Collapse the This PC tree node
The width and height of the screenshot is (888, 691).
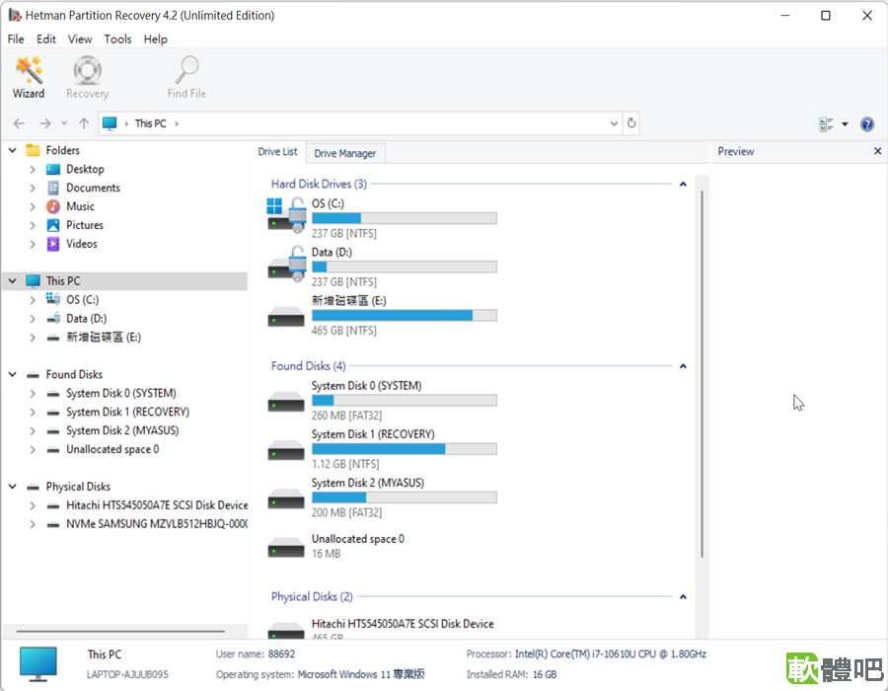(x=13, y=281)
